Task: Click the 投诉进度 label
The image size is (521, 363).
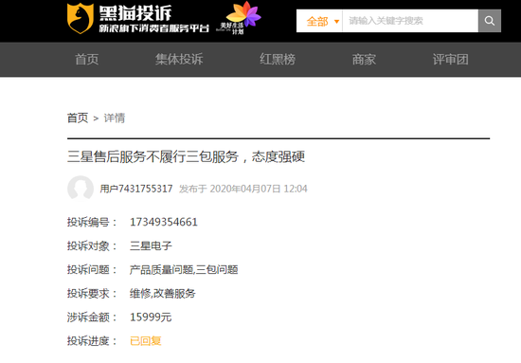Action: pos(92,341)
